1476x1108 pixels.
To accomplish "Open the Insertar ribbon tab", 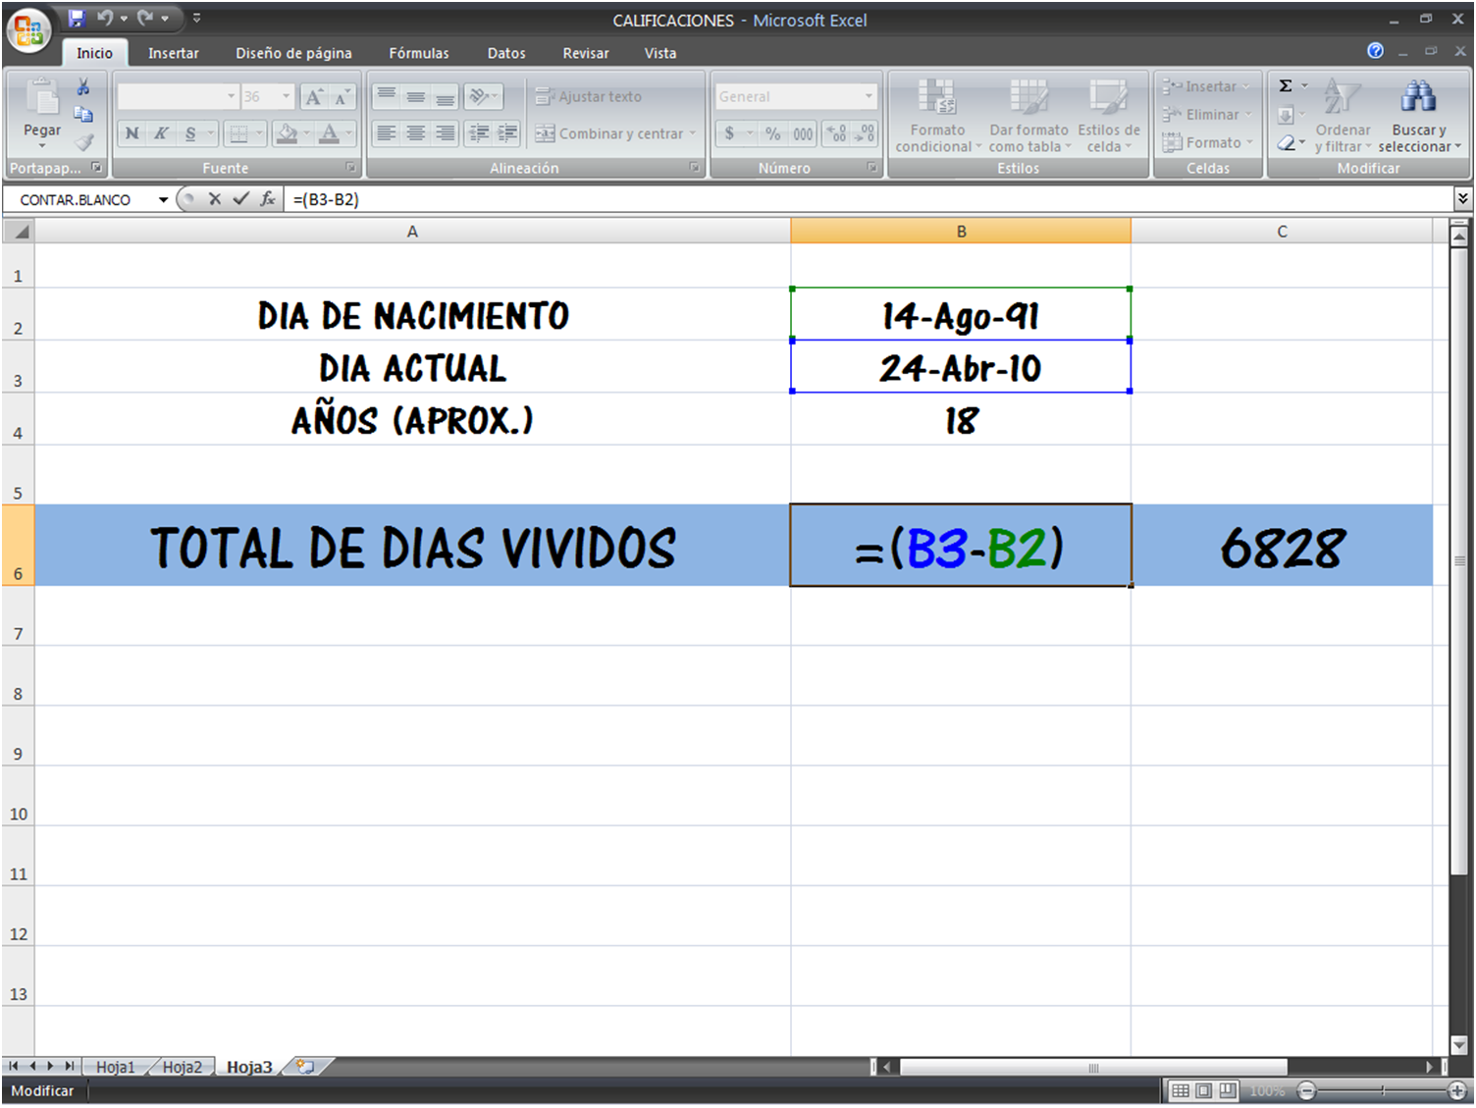I will [x=174, y=53].
